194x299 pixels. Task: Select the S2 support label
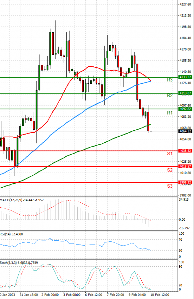(170, 170)
